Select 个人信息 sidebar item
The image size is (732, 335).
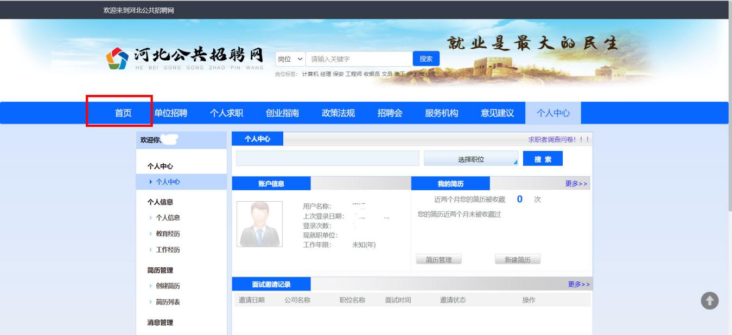click(x=168, y=218)
